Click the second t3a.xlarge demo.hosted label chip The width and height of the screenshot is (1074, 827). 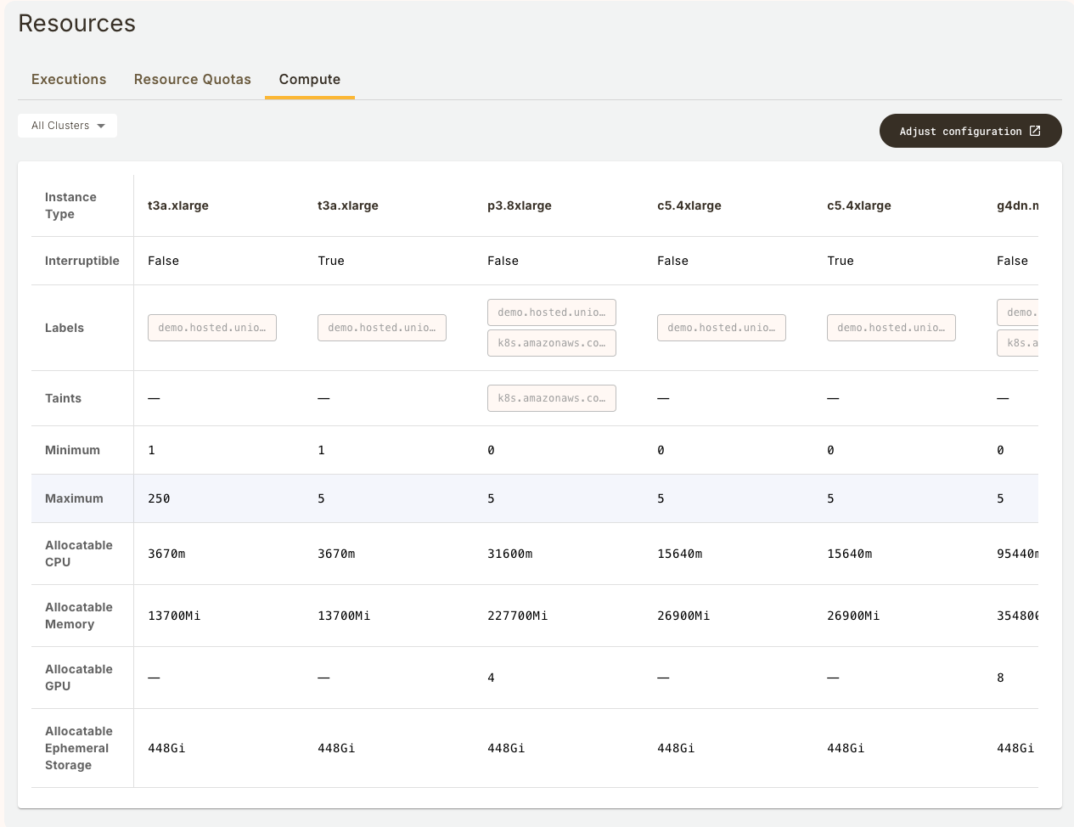point(381,328)
